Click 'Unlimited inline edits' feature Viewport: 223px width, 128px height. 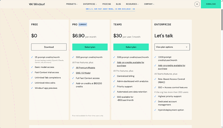click(x=45, y=83)
